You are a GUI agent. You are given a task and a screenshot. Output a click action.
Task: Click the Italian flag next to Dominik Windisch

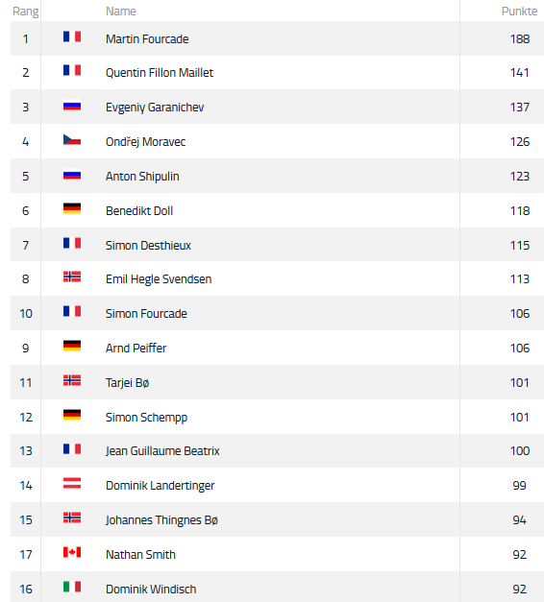(x=72, y=587)
